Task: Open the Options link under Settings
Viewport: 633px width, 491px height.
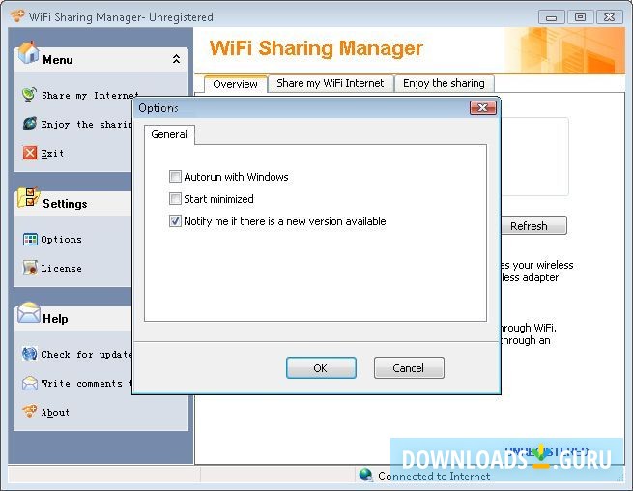Action: [x=61, y=240]
